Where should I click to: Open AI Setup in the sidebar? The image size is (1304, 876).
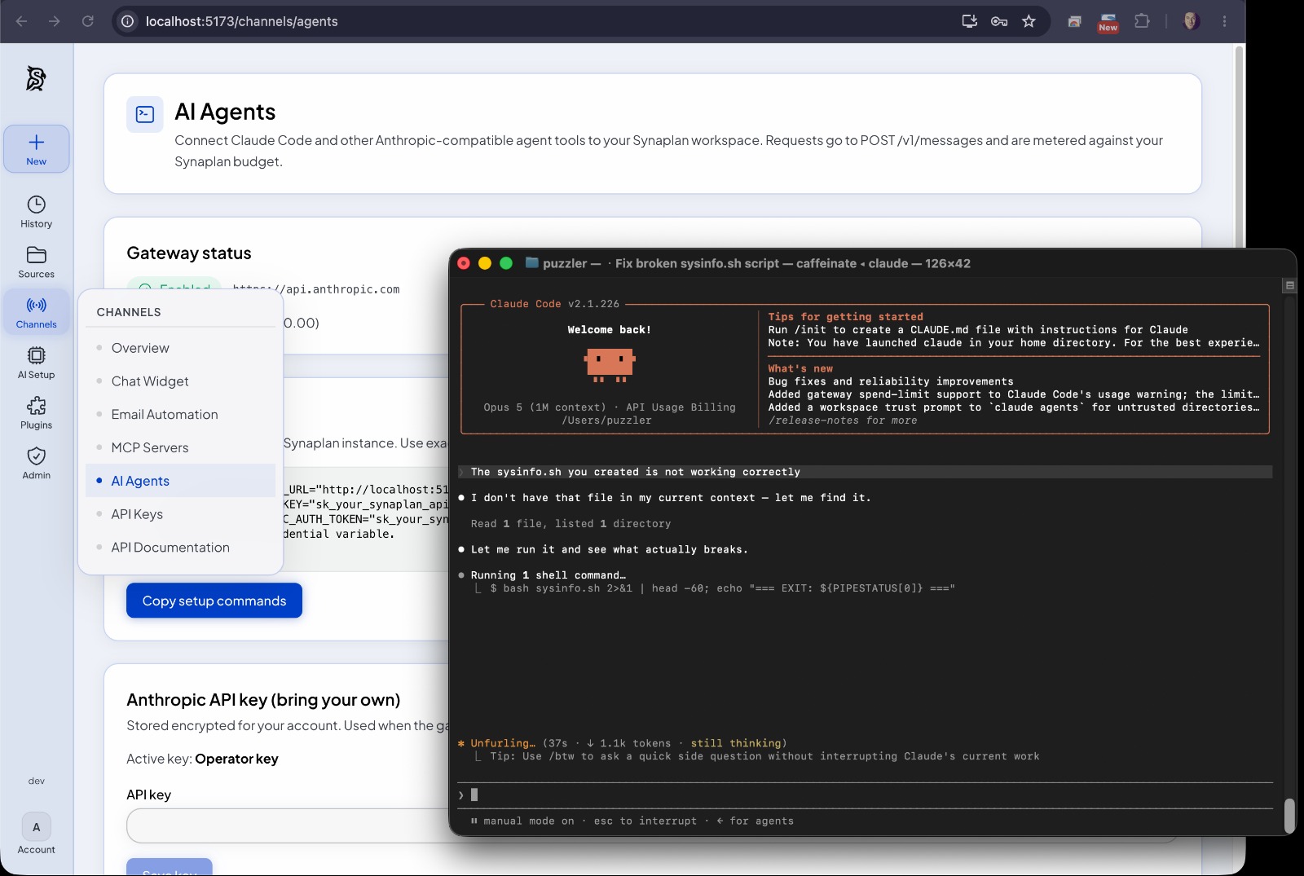pyautogui.click(x=37, y=363)
